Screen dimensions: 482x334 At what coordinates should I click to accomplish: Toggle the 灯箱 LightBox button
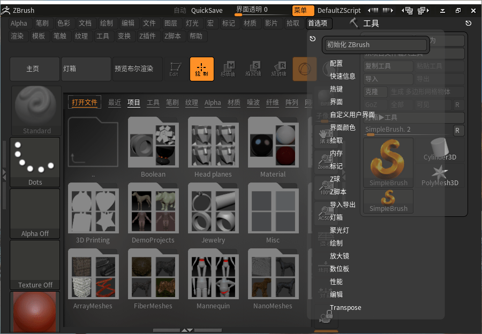pyautogui.click(x=86, y=69)
